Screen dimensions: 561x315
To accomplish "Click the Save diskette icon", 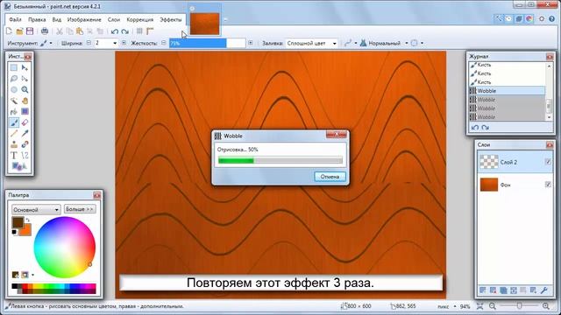I will [30, 31].
